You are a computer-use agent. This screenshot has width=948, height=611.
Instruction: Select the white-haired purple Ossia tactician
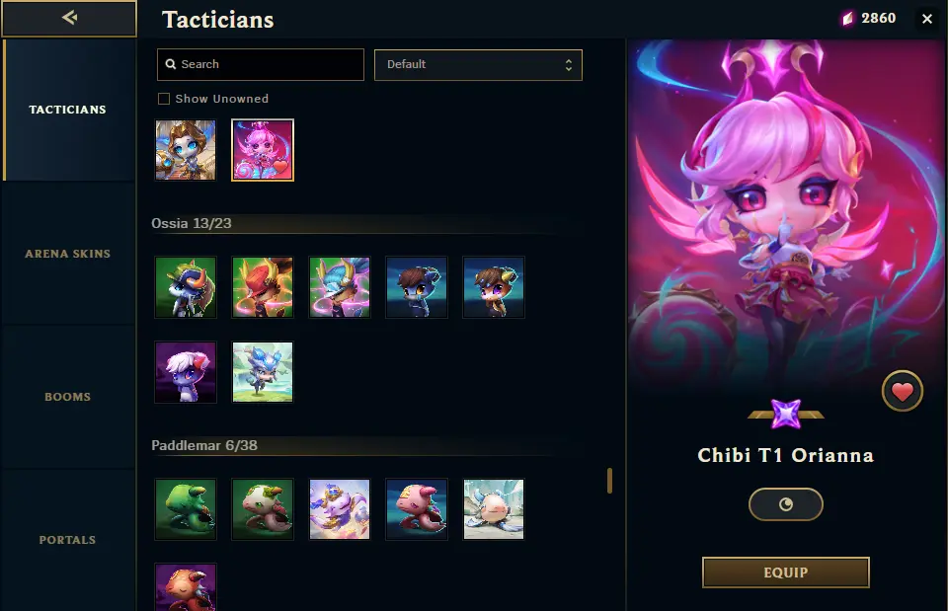pos(186,372)
